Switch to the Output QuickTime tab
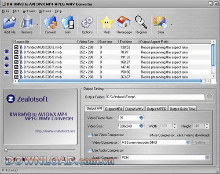The height and width of the screenshot is (174, 220). tap(182, 109)
